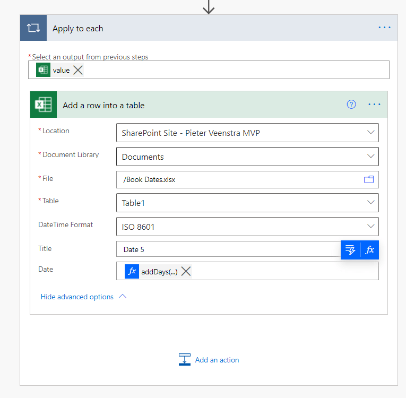Click the Apply to each loop icon
This screenshot has width=406, height=398.
33,28
